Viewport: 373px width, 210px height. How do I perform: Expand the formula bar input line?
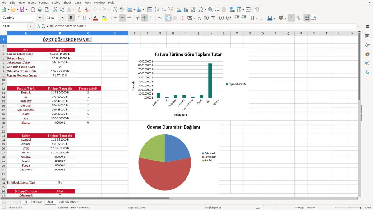(x=358, y=26)
